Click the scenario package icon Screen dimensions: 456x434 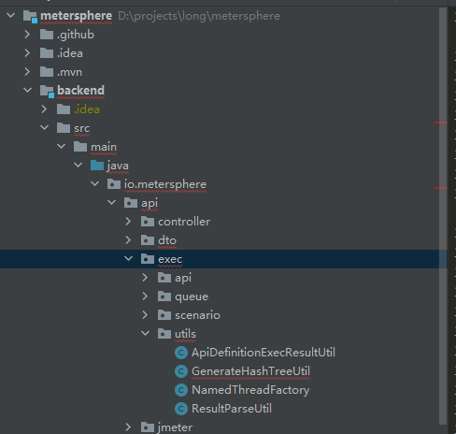164,315
